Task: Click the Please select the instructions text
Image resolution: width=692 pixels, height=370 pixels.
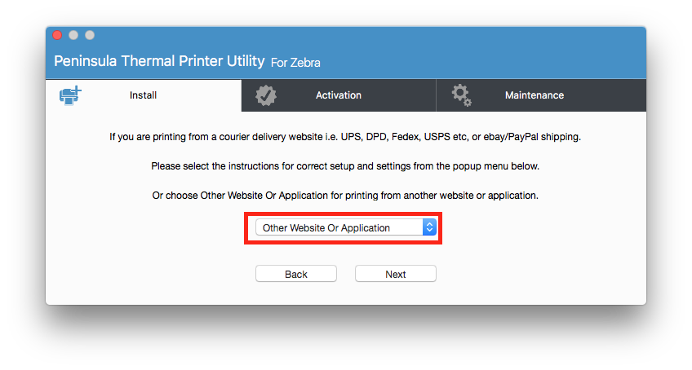Action: point(345,166)
